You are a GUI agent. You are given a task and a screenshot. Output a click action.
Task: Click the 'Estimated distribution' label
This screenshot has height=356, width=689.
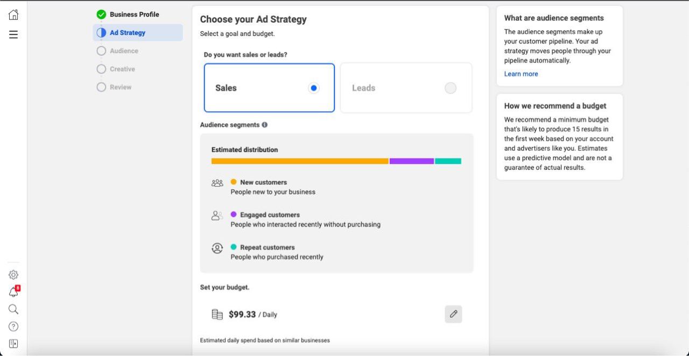point(245,150)
